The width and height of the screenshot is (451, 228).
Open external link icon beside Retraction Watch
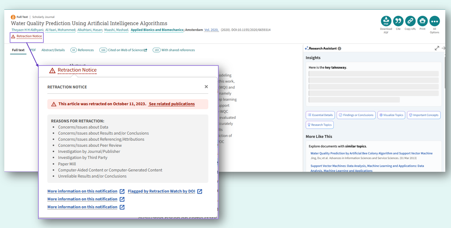coord(200,191)
